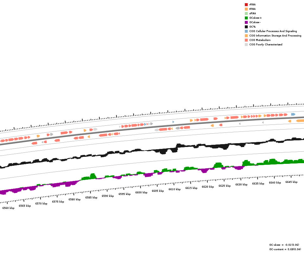The width and height of the screenshot is (304, 254).
Task: Select the blue COG Cellular Processes swatch
Action: click(246, 31)
